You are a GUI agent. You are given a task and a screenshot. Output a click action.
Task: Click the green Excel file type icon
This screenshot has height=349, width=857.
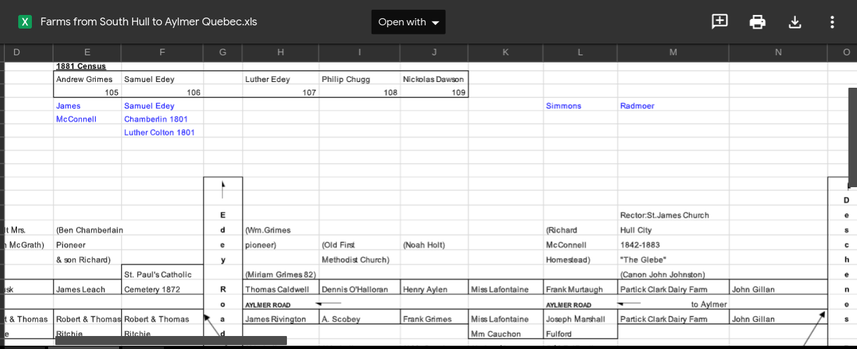click(x=25, y=21)
